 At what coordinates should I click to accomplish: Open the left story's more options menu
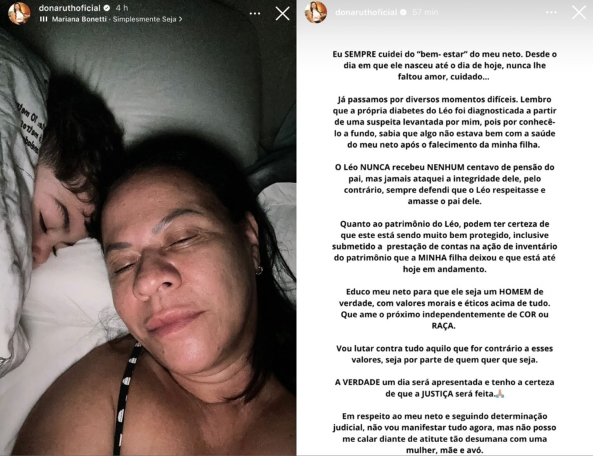(x=255, y=13)
